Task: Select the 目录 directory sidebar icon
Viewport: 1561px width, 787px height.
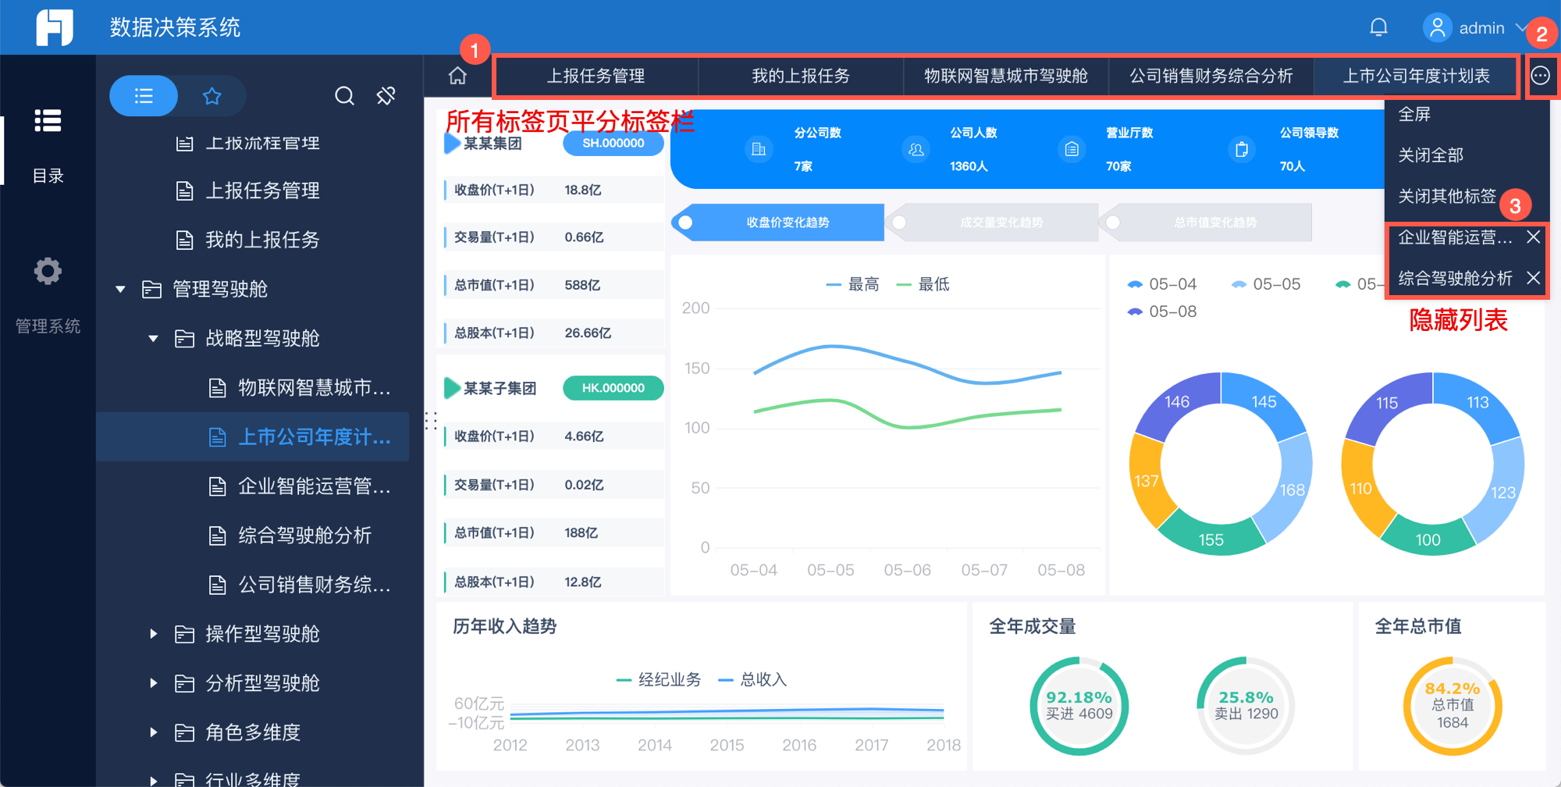Action: pyautogui.click(x=48, y=121)
